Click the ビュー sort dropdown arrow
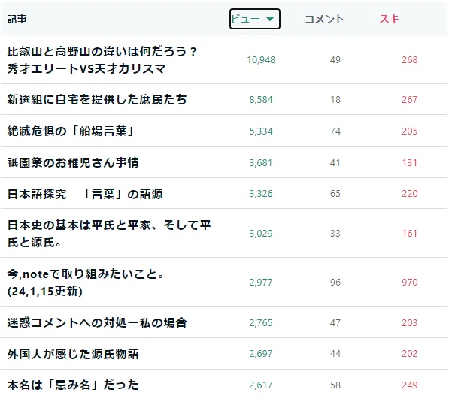This screenshot has height=399, width=449. 270,19
